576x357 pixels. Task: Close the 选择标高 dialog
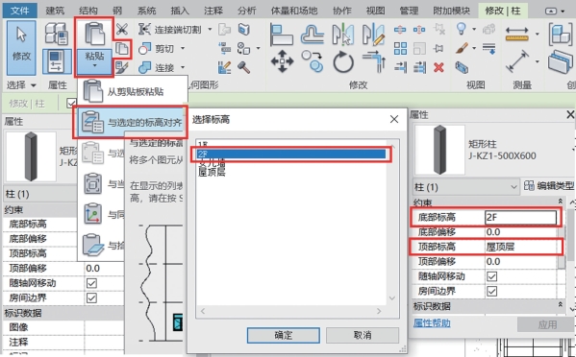point(394,119)
